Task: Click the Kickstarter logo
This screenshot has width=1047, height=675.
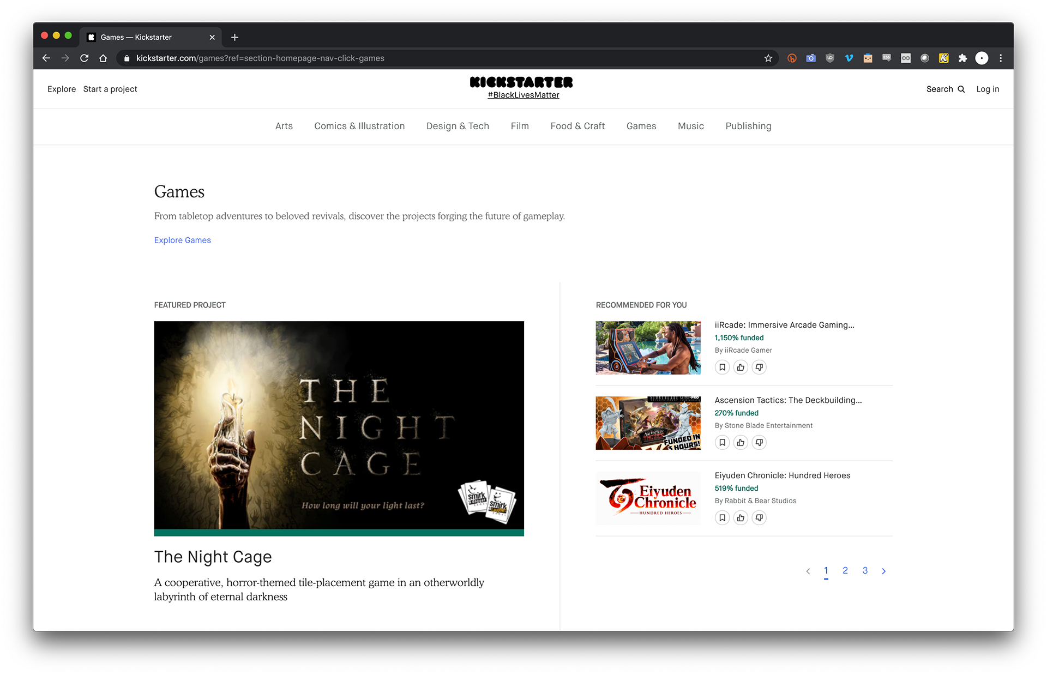Action: [x=521, y=82]
